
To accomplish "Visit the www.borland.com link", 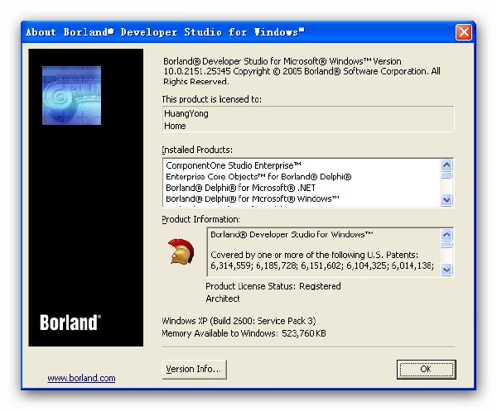I will click(81, 378).
